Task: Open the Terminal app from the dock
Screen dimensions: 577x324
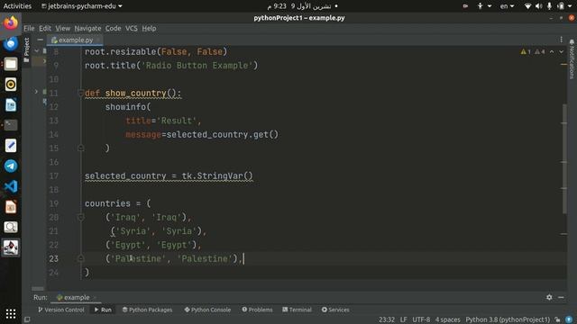Action: coord(11,125)
